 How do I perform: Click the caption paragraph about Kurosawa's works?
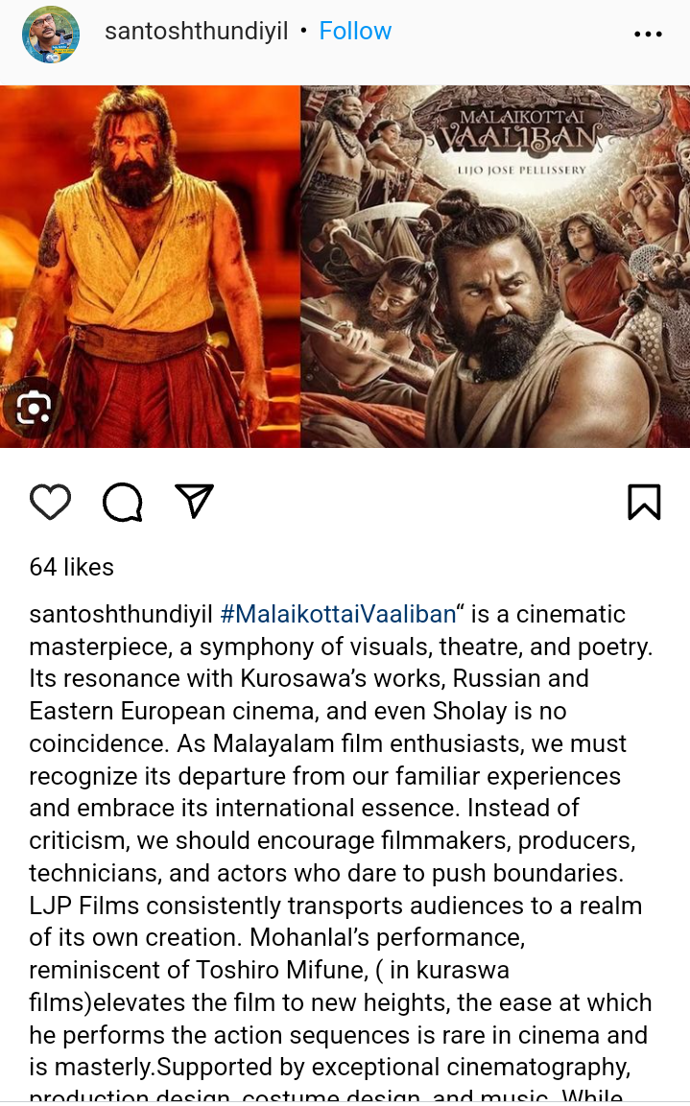(x=309, y=678)
